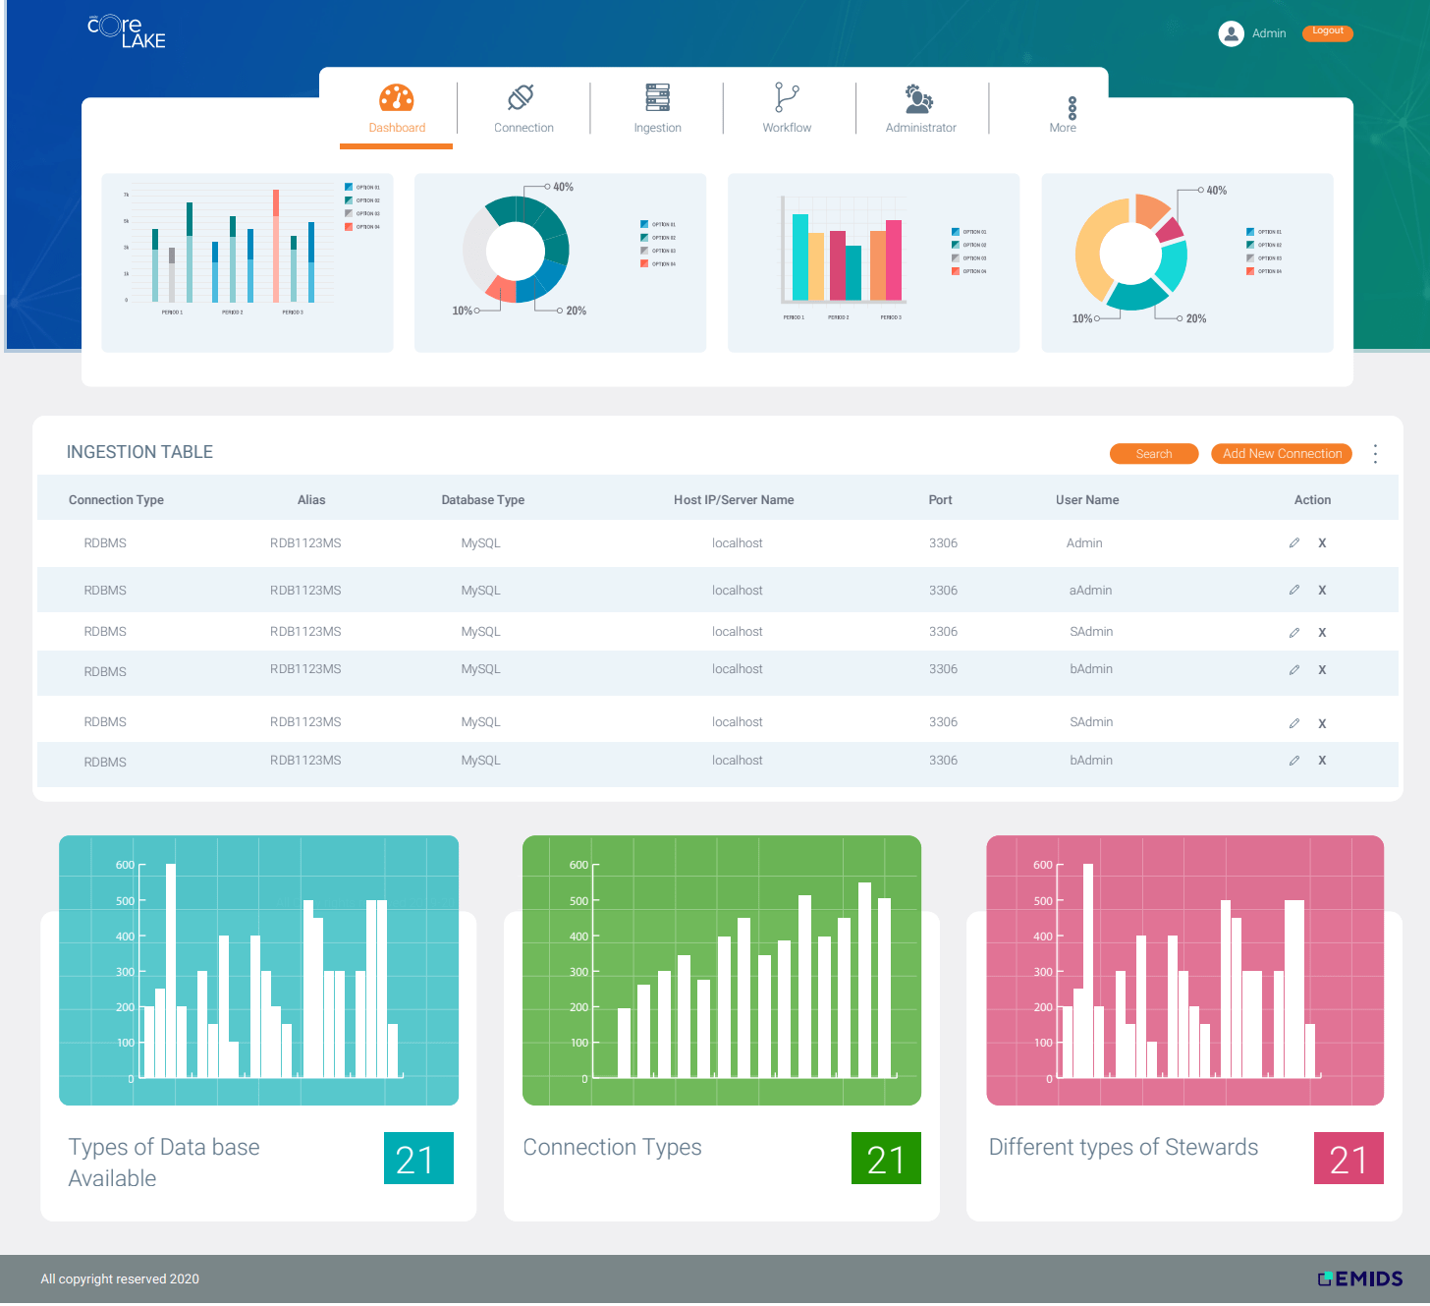Click the orange Search button
This screenshot has width=1430, height=1306.
[x=1153, y=453]
